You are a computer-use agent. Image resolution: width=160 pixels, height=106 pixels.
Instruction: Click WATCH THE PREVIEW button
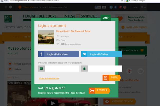(119, 102)
